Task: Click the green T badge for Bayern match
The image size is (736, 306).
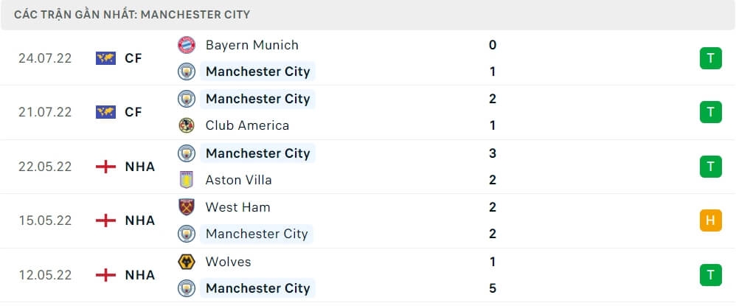Action: click(710, 58)
